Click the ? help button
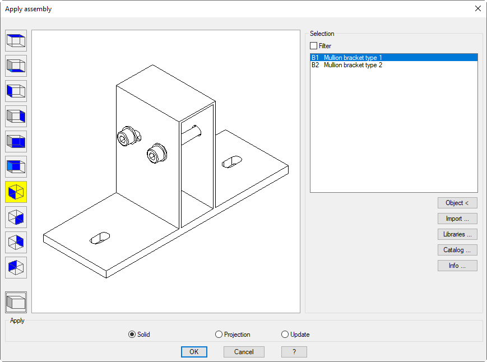This screenshot has height=362, width=487. click(294, 352)
